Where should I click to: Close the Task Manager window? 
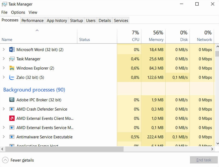(x=213, y=4)
